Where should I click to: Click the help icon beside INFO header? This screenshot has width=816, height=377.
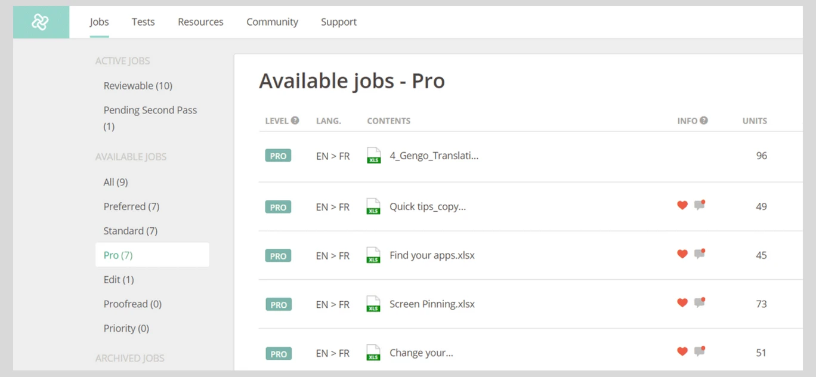[704, 120]
